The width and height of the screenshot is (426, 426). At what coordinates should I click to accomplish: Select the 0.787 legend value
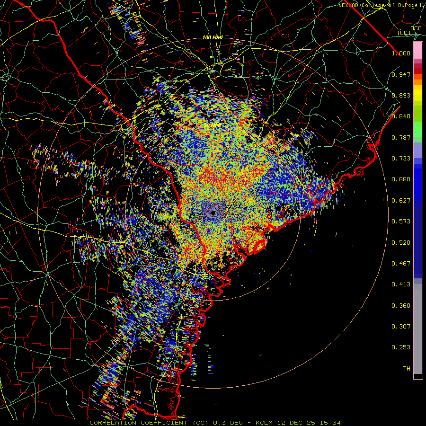(x=401, y=137)
